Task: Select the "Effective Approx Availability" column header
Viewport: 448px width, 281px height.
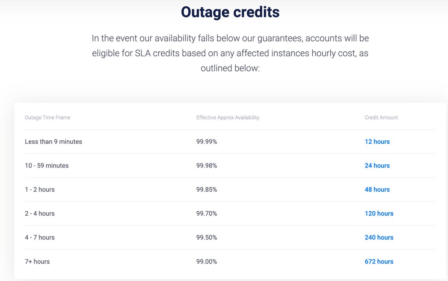Action: pyautogui.click(x=228, y=117)
